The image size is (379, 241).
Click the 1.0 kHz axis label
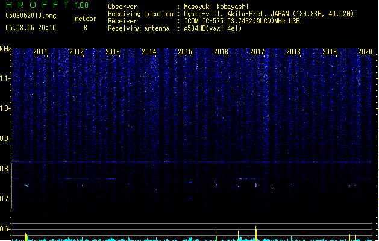5,108
